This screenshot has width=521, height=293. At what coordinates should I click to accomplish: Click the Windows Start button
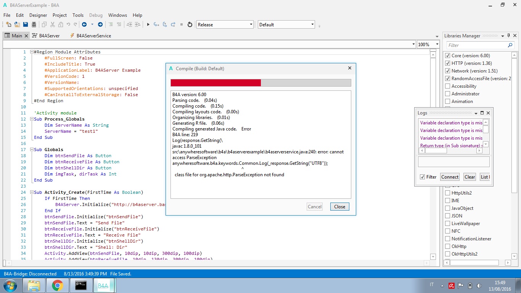(10, 285)
